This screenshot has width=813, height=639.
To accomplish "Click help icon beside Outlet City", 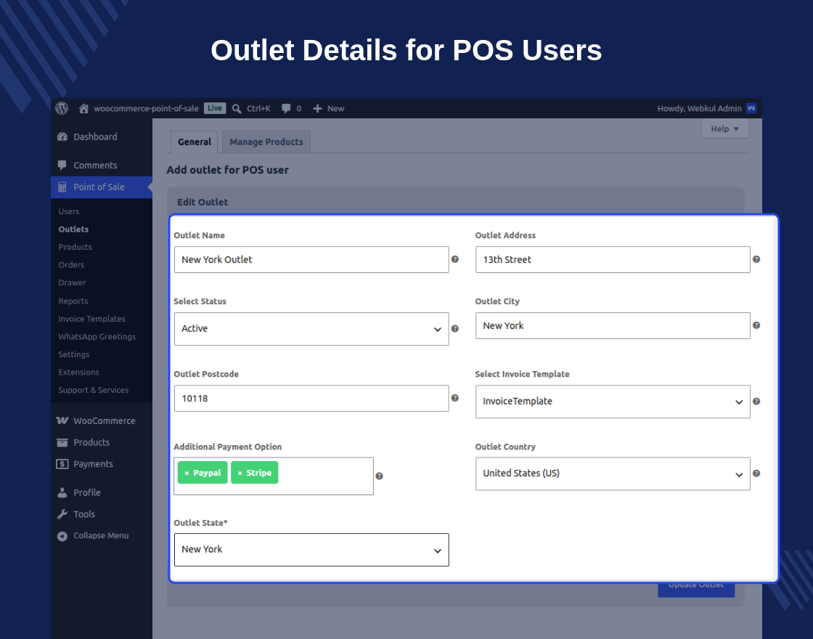I will coord(756,326).
